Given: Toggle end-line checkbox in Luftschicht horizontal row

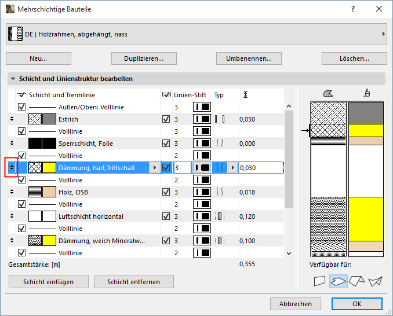Looking at the screenshot, I should 166,216.
